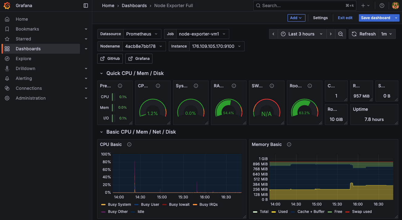This screenshot has width=402, height=220.
Task: Open the GitHub link button
Action: [110, 58]
